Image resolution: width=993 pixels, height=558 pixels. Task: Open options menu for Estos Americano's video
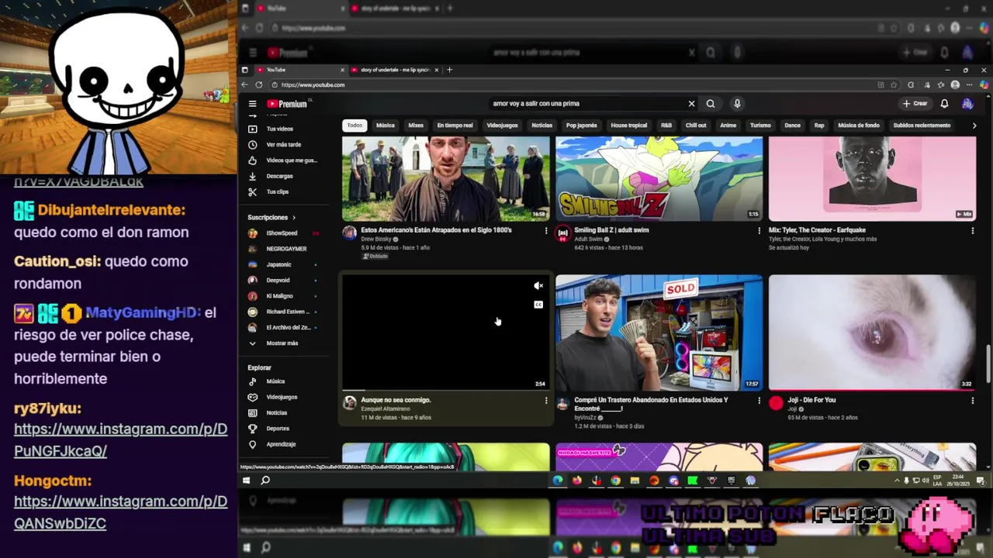coord(546,230)
